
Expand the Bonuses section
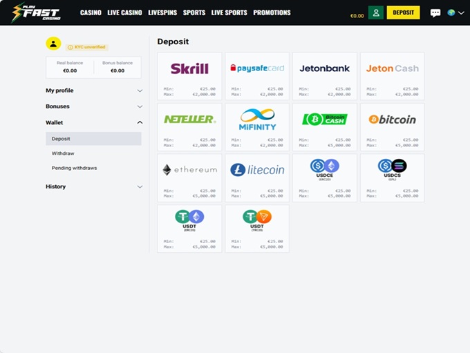pos(93,106)
